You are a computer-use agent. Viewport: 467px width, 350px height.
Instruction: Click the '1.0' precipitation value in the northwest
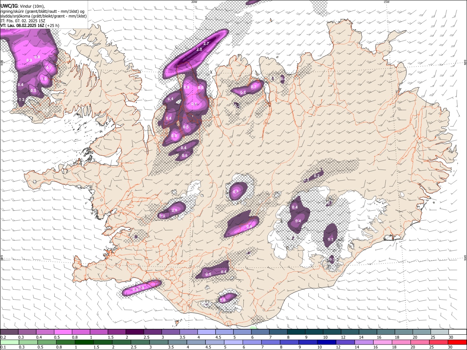(44, 79)
